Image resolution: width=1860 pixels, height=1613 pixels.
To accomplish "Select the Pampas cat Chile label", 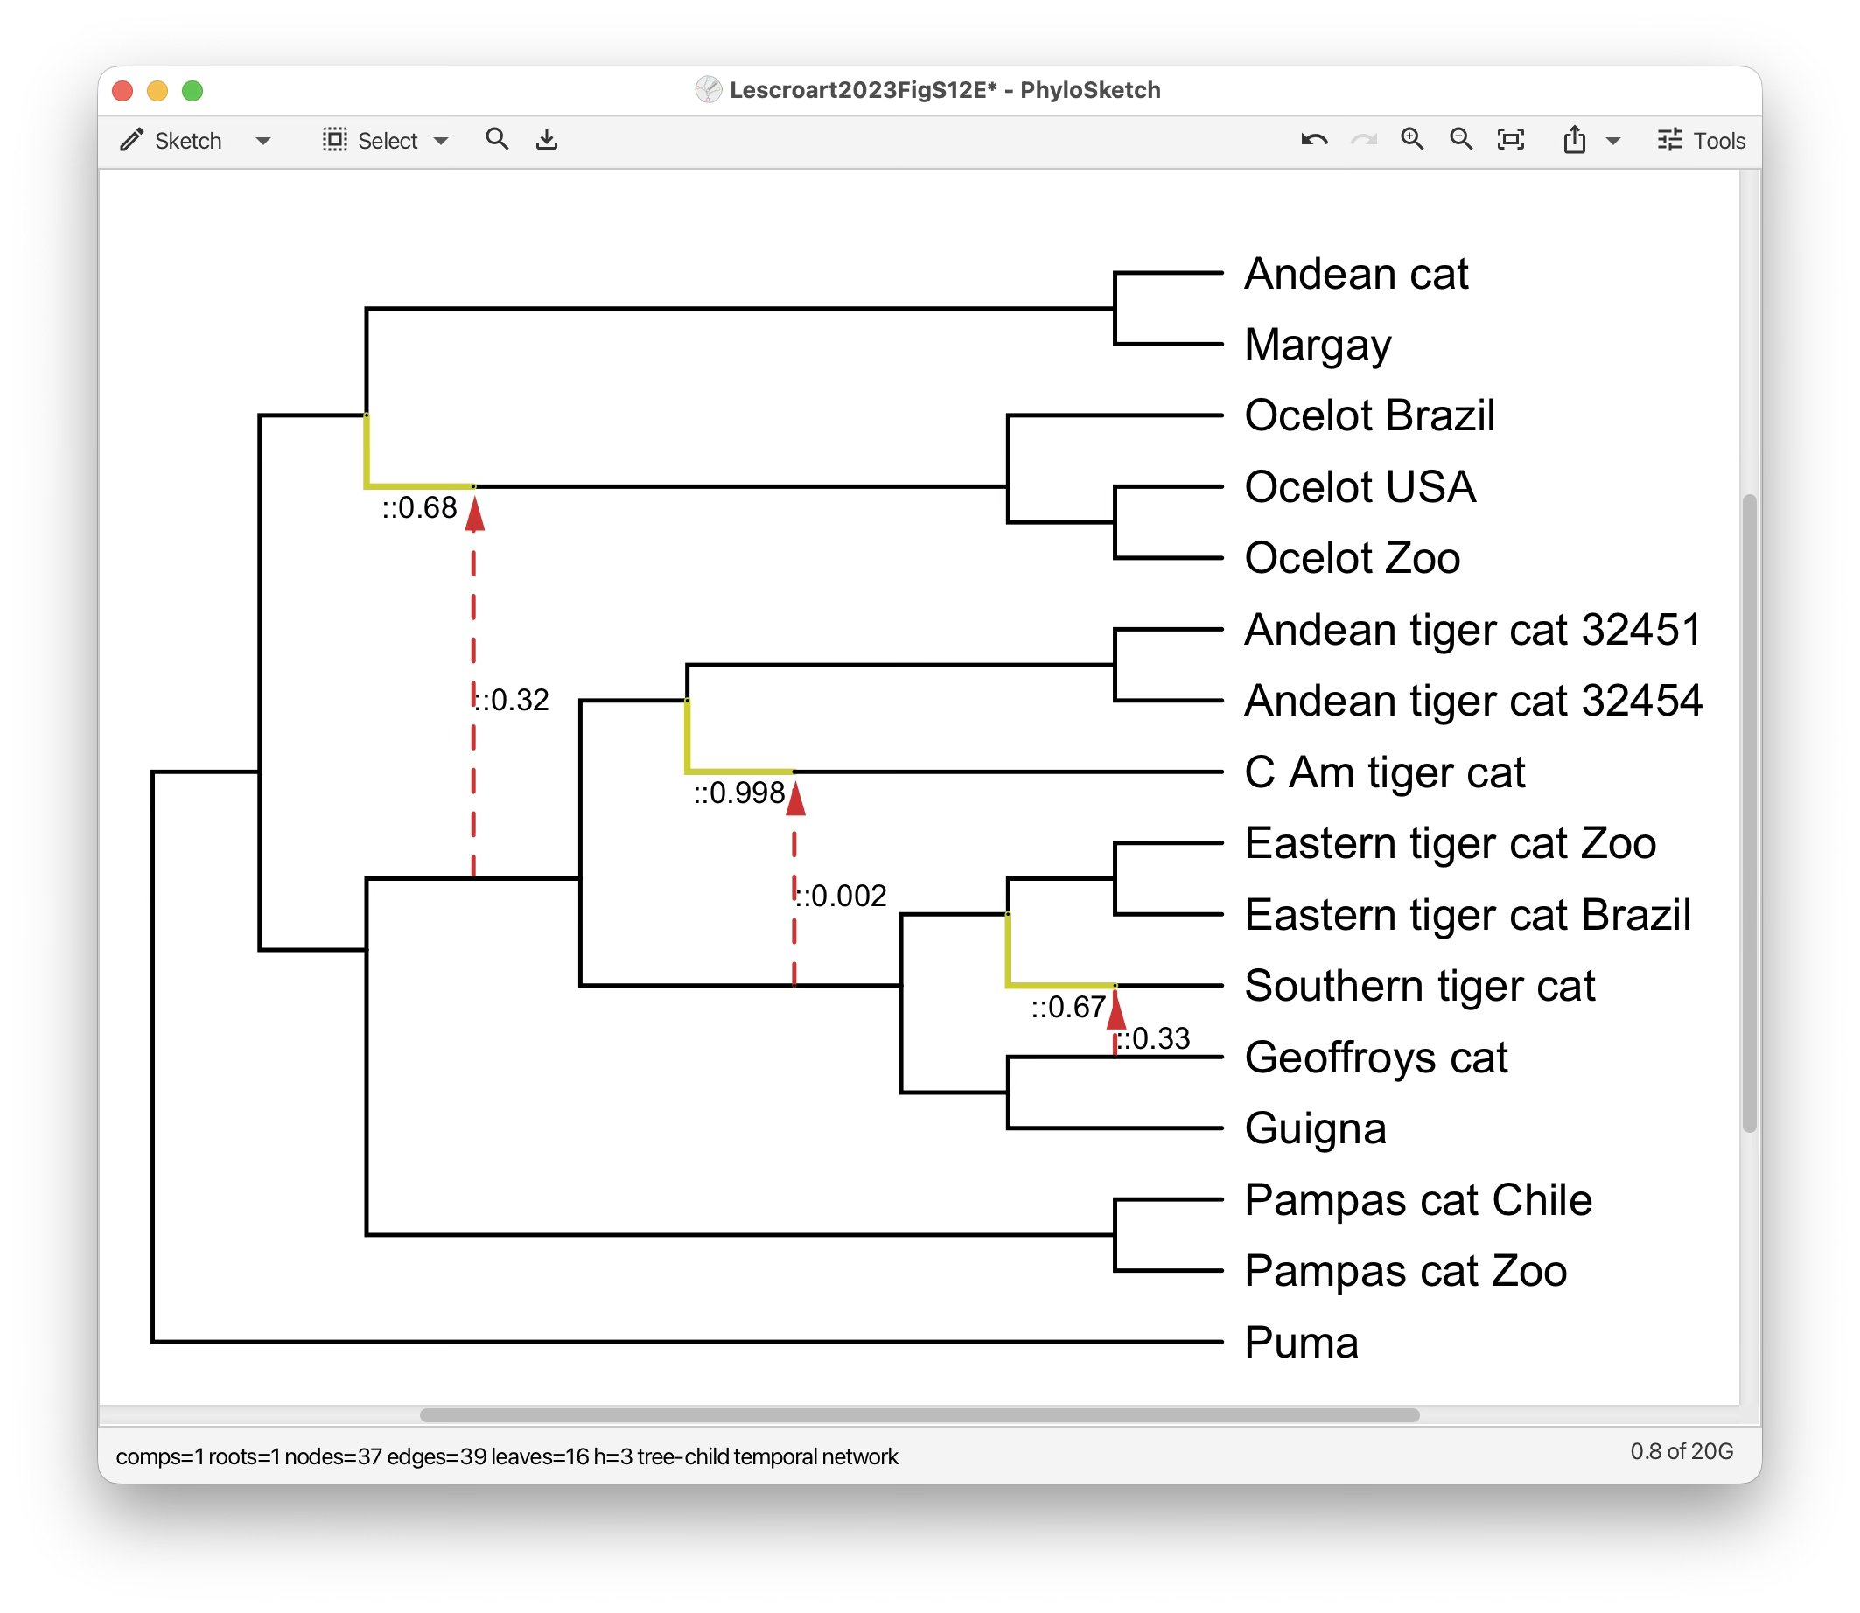I will tap(1418, 1200).
